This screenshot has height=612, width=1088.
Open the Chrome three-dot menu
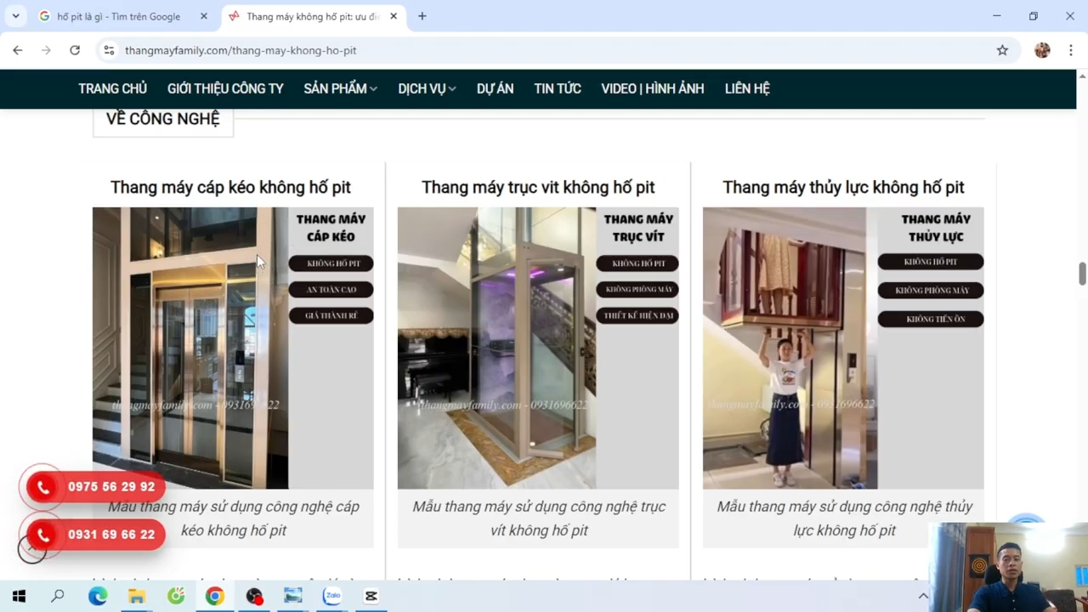(x=1070, y=50)
